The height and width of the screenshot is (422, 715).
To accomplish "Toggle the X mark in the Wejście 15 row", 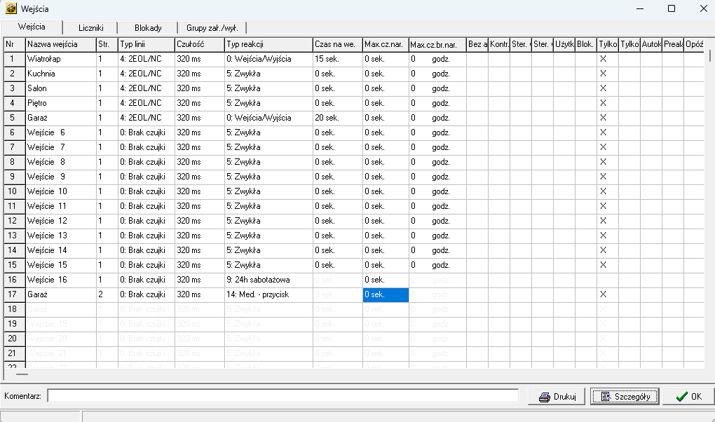I will click(603, 264).
